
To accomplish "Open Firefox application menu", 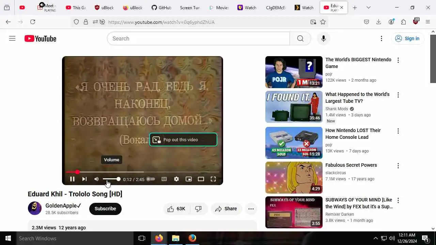I will point(428,22).
